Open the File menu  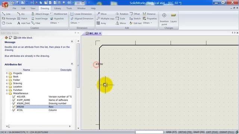coord(14,8)
